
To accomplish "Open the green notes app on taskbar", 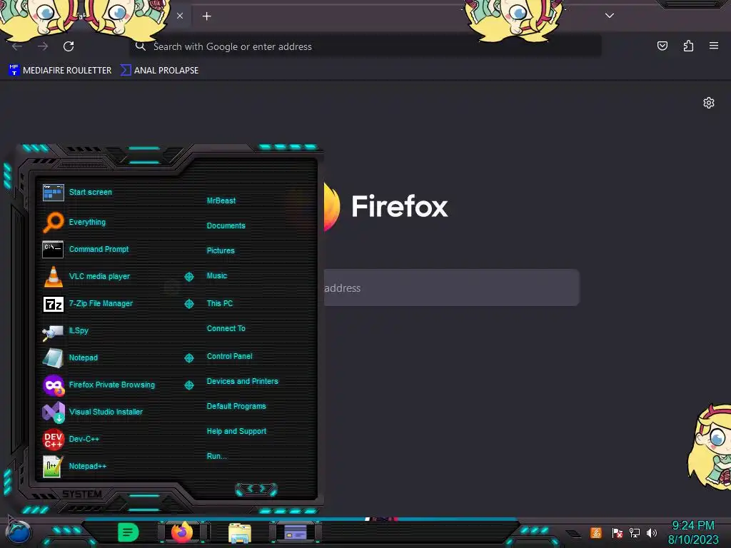I will (x=128, y=532).
